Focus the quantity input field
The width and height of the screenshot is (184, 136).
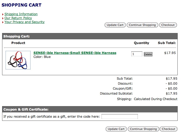coord(137,54)
